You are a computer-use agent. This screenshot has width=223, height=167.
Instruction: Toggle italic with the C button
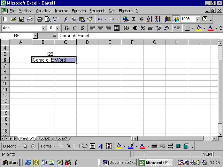tap(74, 28)
